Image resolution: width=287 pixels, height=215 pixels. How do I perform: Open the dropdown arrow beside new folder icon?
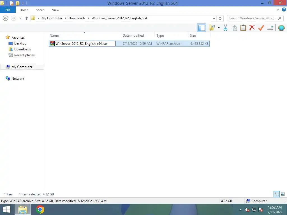pos(219,28)
